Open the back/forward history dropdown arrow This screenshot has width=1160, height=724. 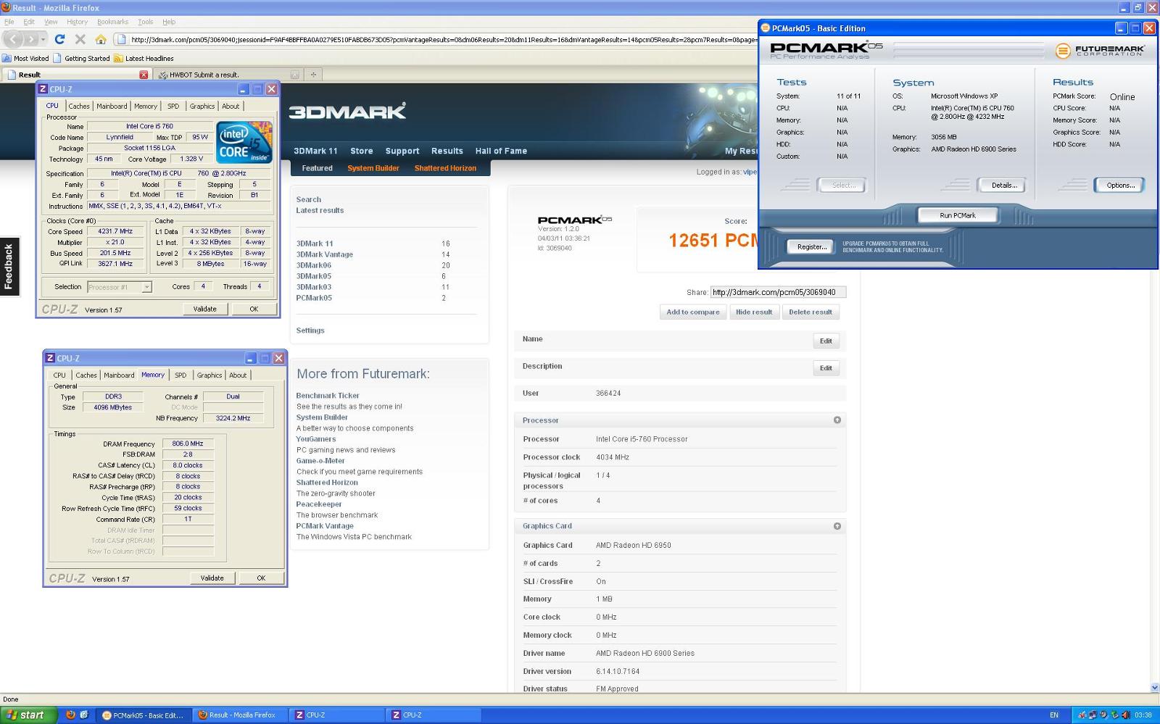(43, 39)
